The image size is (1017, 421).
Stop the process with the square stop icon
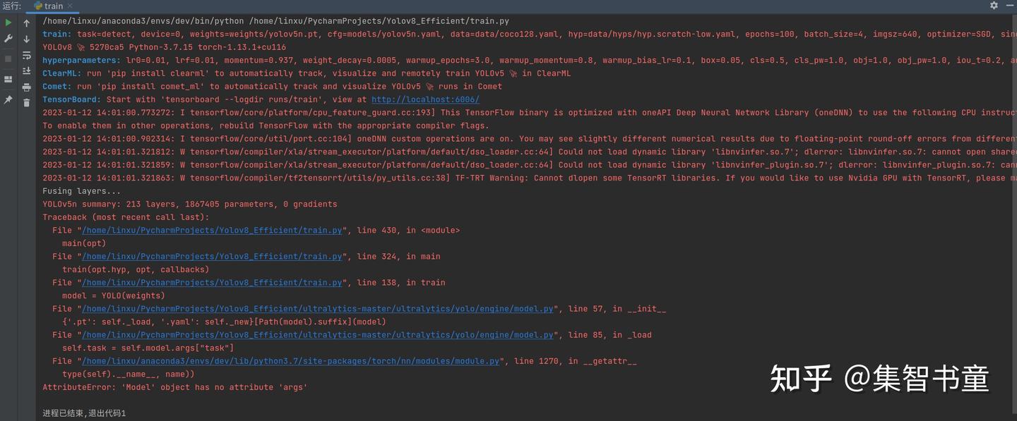tap(8, 59)
